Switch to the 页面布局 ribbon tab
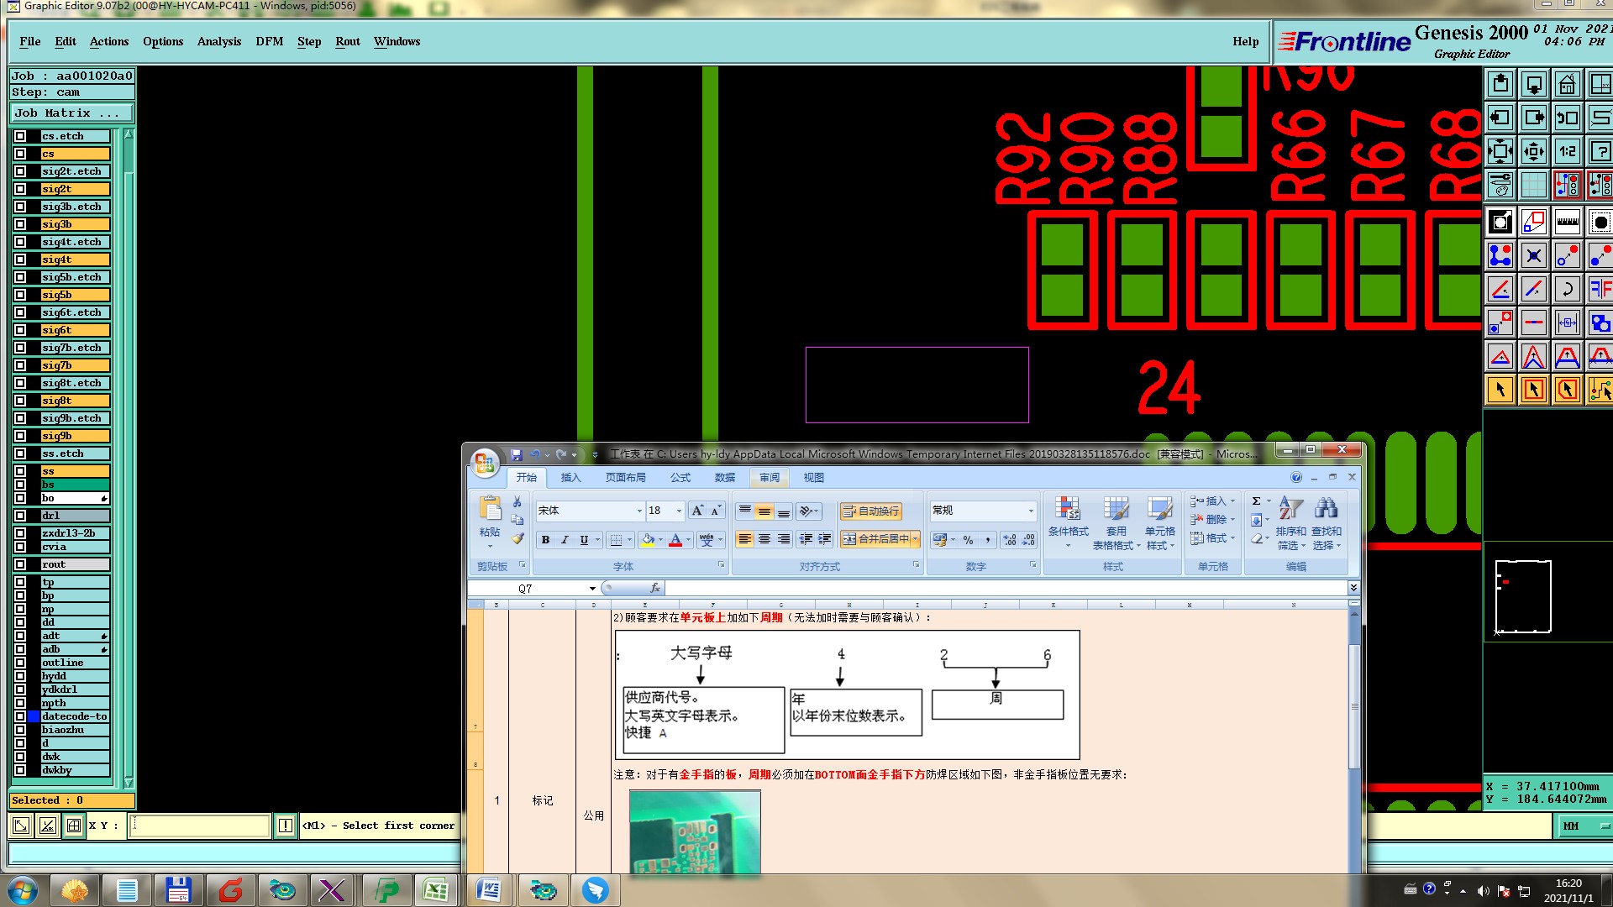 (x=625, y=477)
